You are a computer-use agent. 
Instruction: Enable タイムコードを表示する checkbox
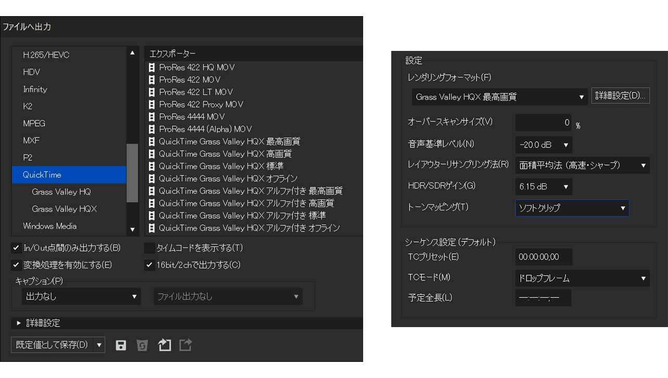[149, 248]
